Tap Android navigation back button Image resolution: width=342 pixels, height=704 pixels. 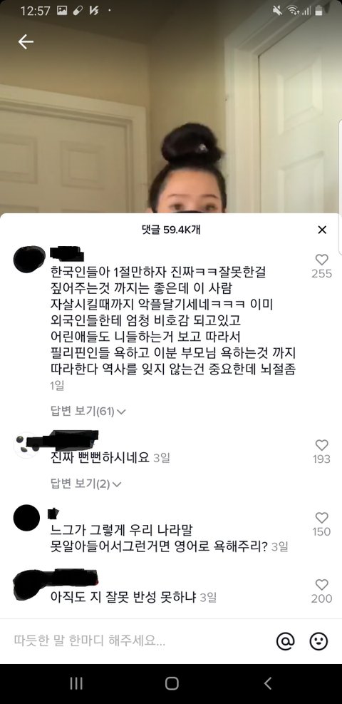[268, 683]
